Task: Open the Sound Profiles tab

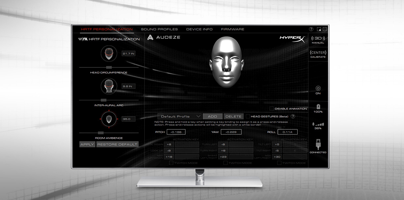Action: tap(159, 29)
